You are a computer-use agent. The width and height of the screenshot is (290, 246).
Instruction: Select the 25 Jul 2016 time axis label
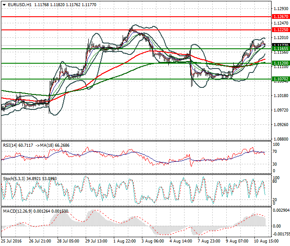click(x=11, y=241)
